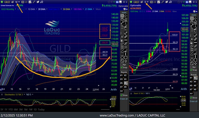The height and width of the screenshot is (118, 199).
Task: Uncheck Show checkbox in Monthly chart palette
Action: click(x=122, y=95)
